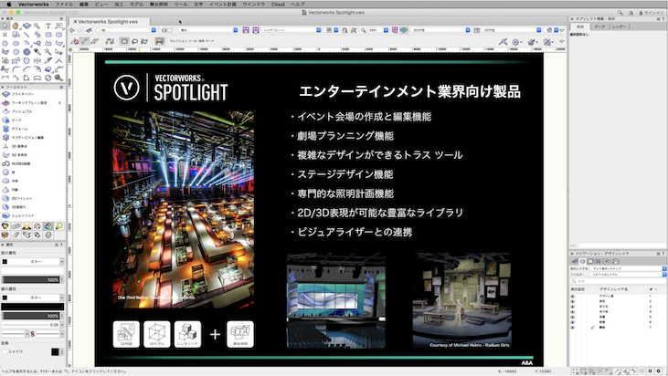Select lasso marquee mode in the mode bar

tap(134, 41)
